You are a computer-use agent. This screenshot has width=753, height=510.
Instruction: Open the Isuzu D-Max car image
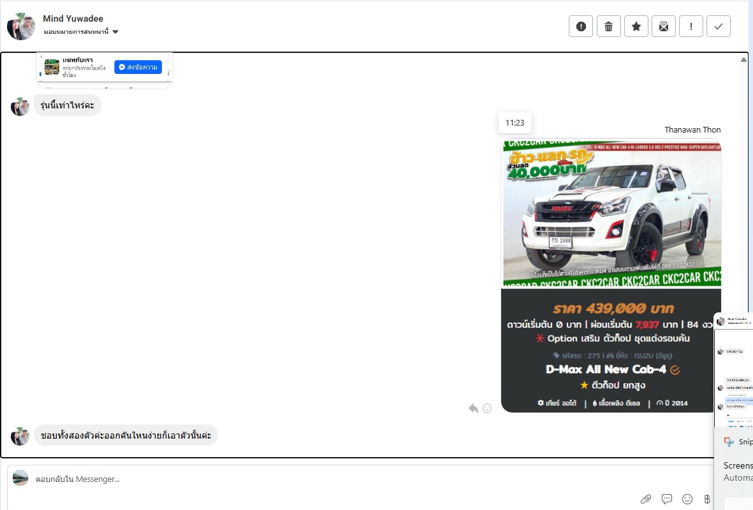(611, 275)
